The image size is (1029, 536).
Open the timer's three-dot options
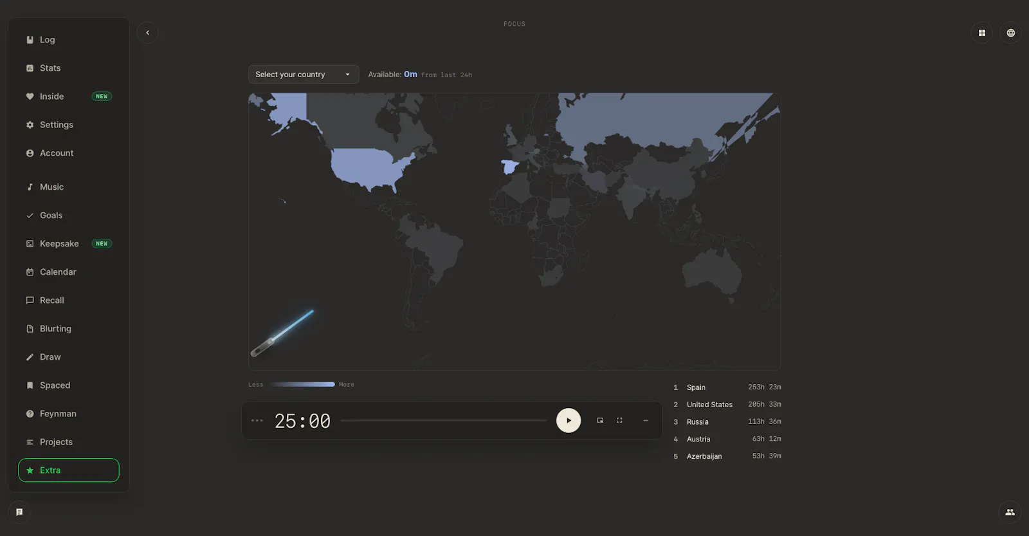(257, 421)
